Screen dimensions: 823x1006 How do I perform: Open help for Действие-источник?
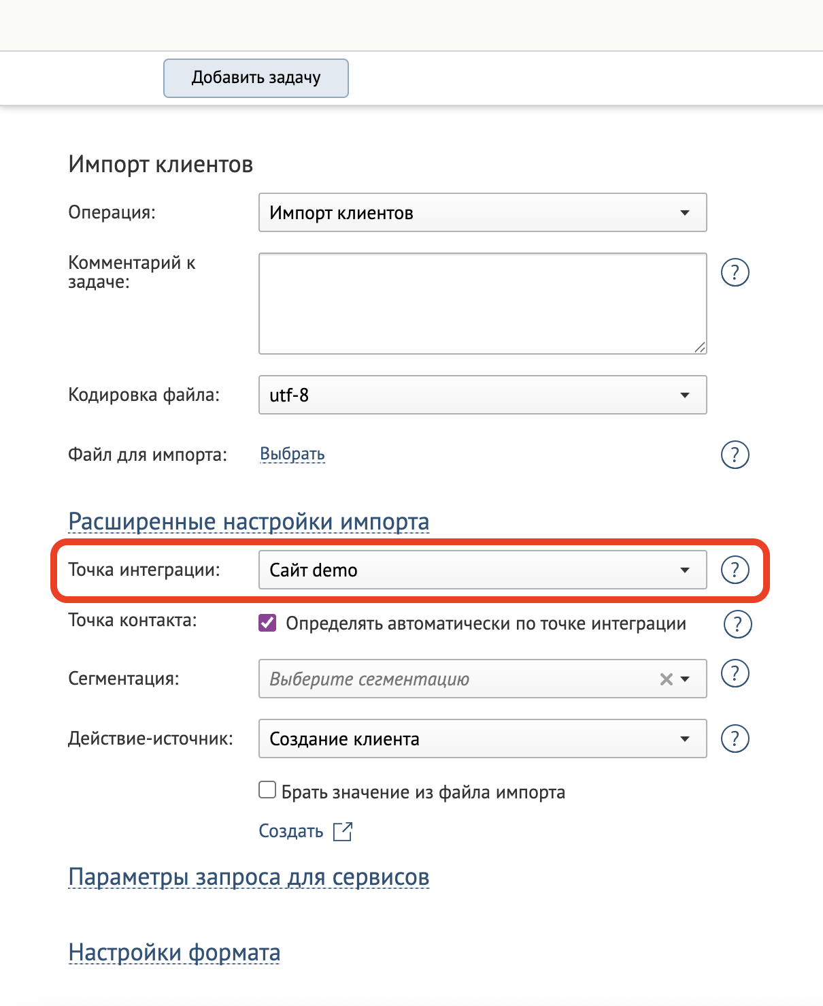click(x=735, y=737)
